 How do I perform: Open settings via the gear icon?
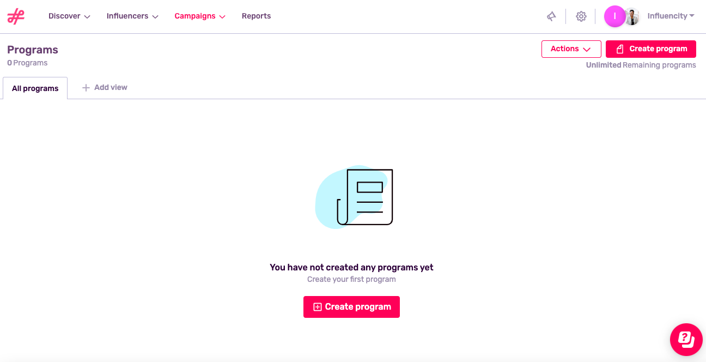pos(581,16)
